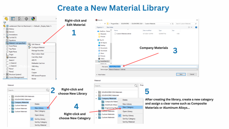Click the Save As navigation pane scrollbar
This screenshot has height=129, width=229.
tap(111, 51)
